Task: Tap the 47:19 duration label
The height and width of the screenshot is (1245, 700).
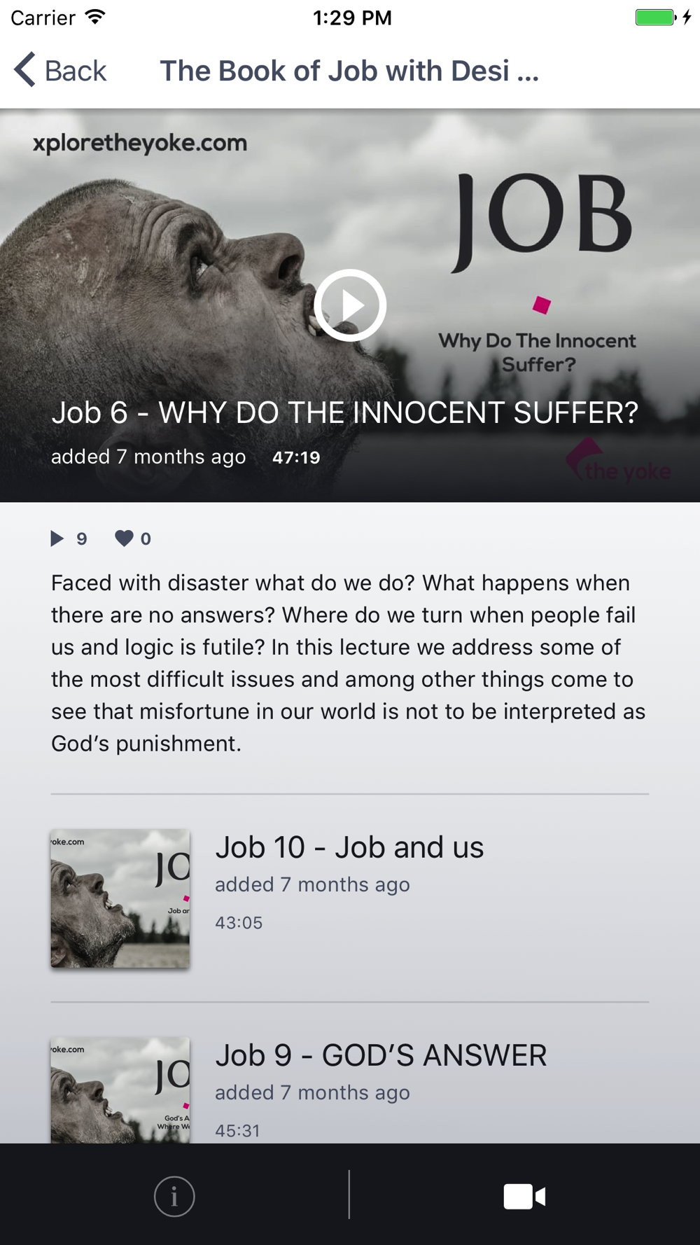Action: tap(296, 457)
